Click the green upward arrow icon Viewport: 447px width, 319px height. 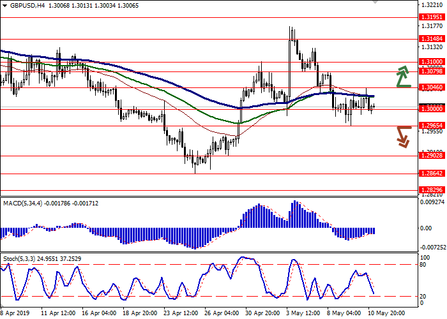pos(402,76)
